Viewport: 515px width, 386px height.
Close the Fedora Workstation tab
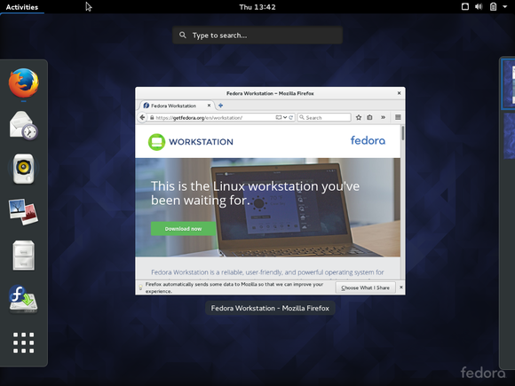click(209, 106)
